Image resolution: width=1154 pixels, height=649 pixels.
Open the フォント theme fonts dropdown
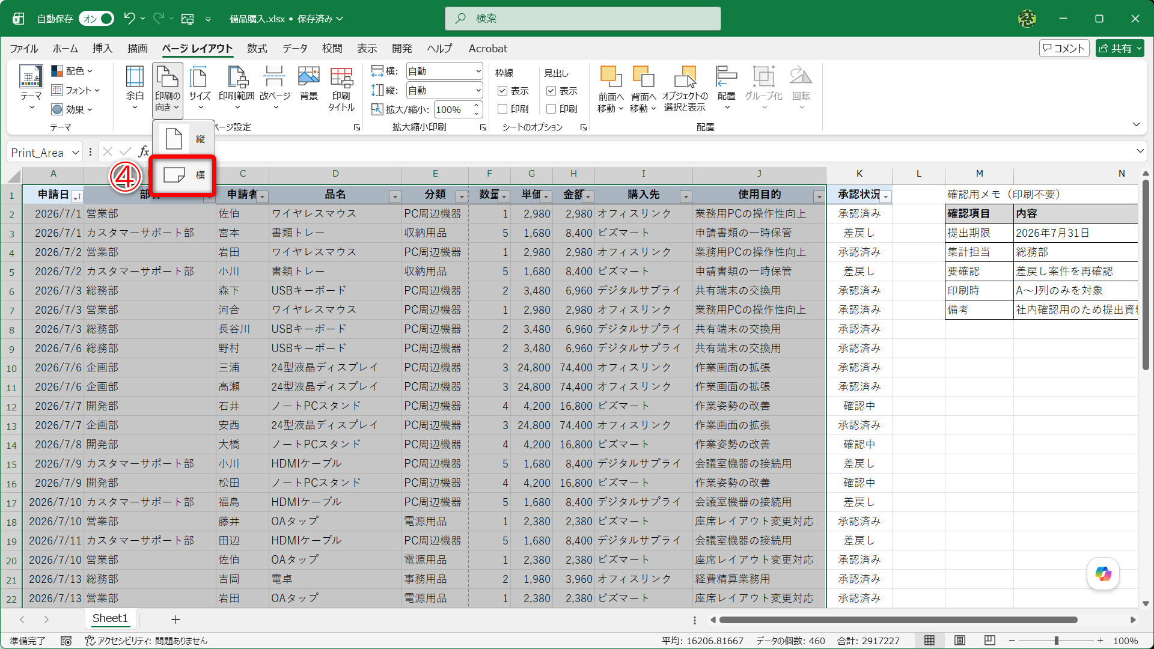76,90
